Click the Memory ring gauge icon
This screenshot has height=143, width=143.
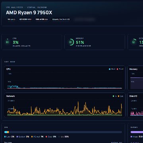(71, 42)
